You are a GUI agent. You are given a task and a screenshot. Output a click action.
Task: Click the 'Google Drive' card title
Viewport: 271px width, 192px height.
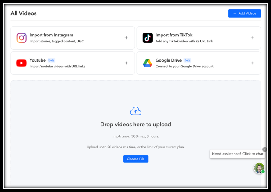coord(168,60)
